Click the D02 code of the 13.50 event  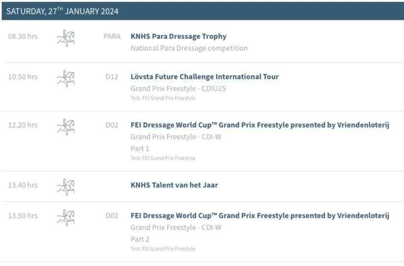[112, 216]
